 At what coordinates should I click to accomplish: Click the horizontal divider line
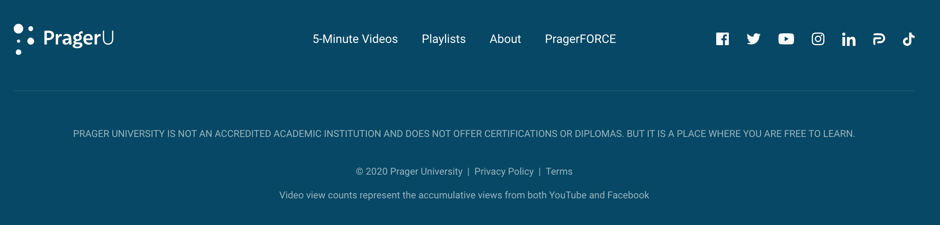coord(464,91)
